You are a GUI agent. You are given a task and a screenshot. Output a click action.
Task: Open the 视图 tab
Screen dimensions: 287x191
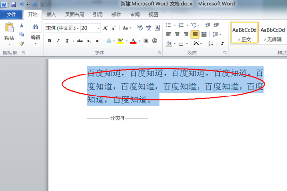[154, 14]
